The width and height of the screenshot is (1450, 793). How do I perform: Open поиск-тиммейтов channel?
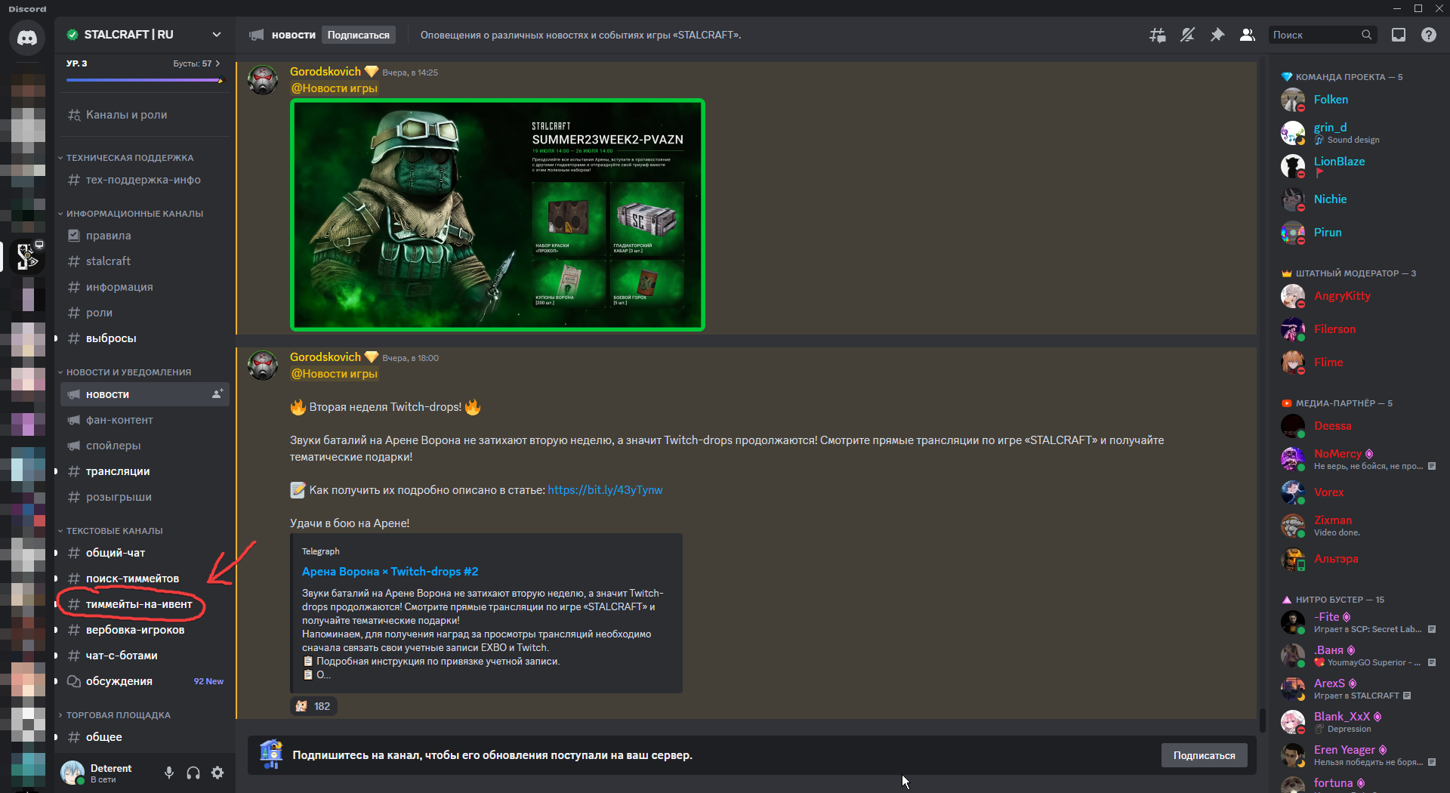pyautogui.click(x=144, y=579)
